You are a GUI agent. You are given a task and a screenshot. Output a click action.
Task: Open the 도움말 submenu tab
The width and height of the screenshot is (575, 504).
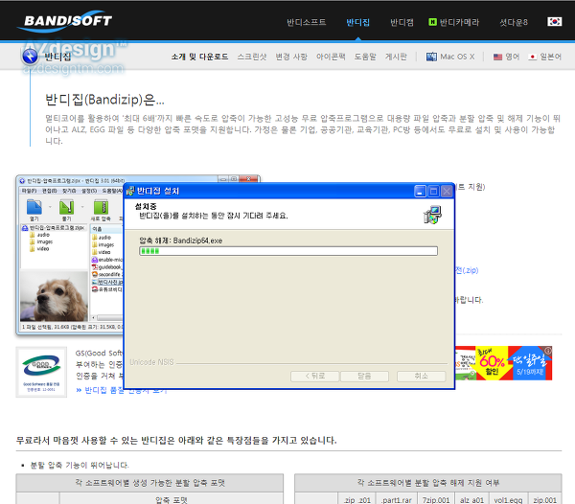pos(365,57)
